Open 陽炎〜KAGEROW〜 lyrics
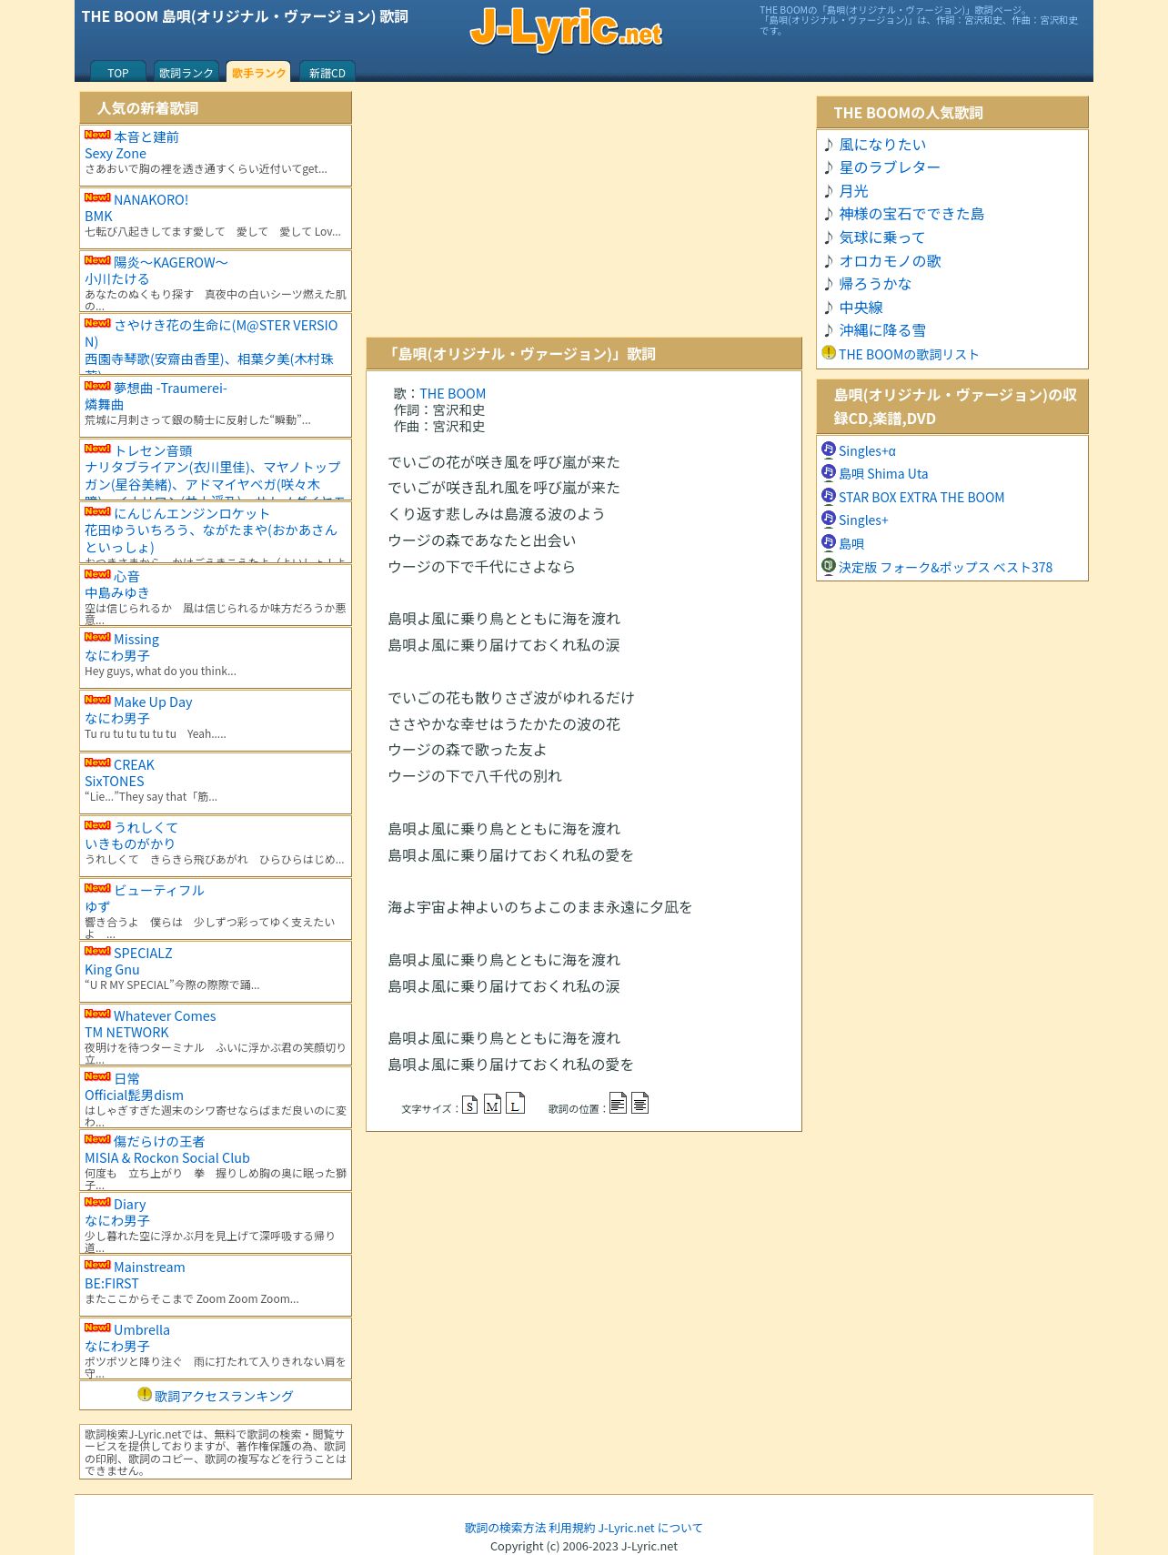Image resolution: width=1168 pixels, height=1555 pixels. tap(171, 262)
